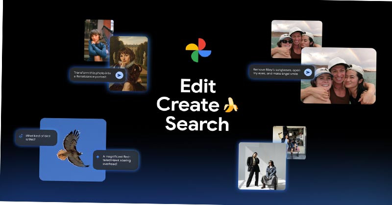This screenshot has height=205, width=392.
Task: Click the magnificent Red-tailed Hawk answer bubble
Action: click(116, 160)
